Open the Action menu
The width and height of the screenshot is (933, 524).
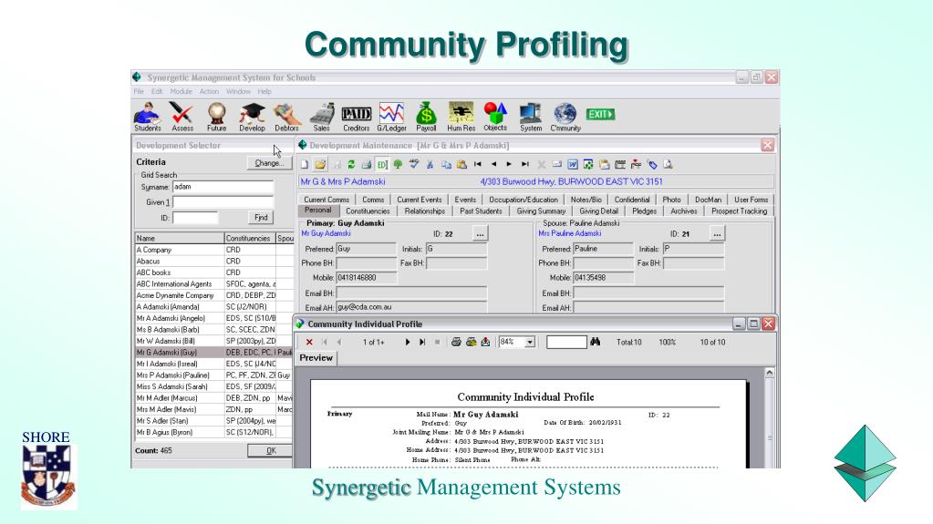pos(209,92)
